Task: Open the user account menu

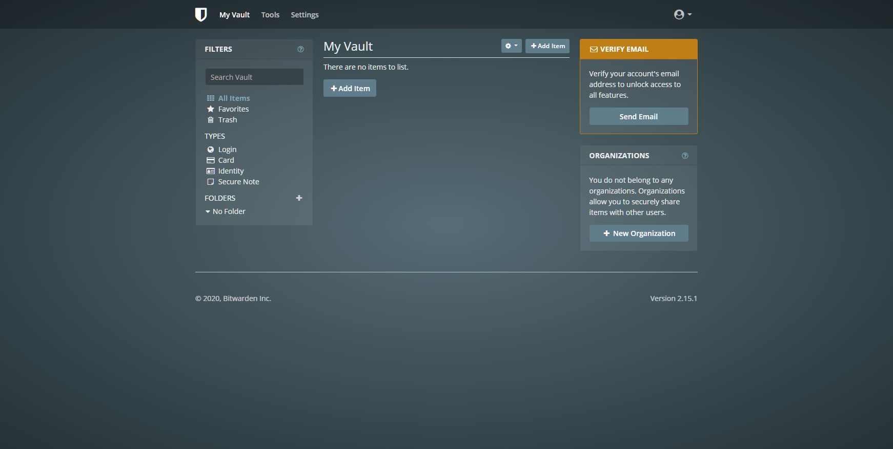Action: [x=682, y=14]
